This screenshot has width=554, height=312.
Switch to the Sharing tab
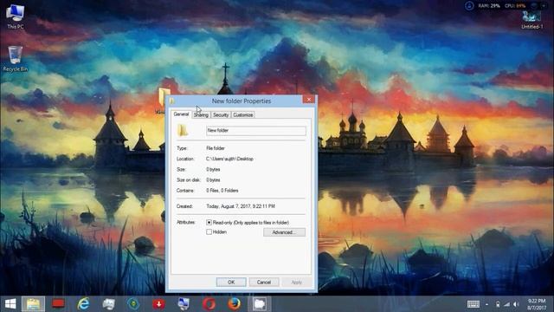point(201,115)
